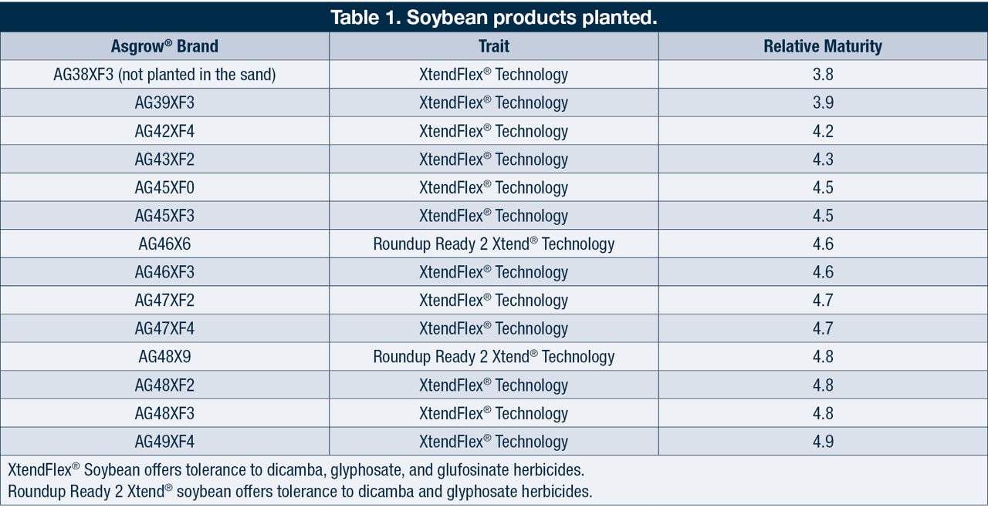Click the table title 'Soybean products planted'
Screen dimensions: 988x511
click(493, 17)
